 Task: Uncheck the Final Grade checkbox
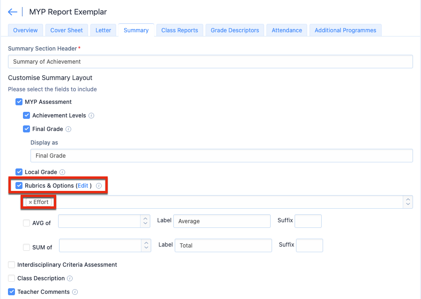pyautogui.click(x=26, y=129)
